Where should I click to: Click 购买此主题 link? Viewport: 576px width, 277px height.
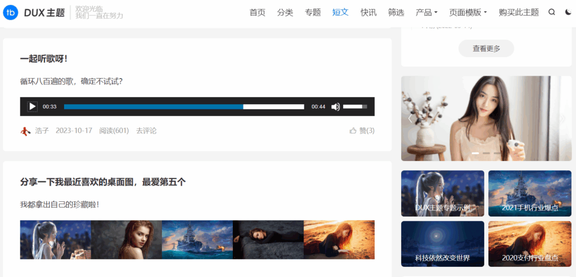519,12
